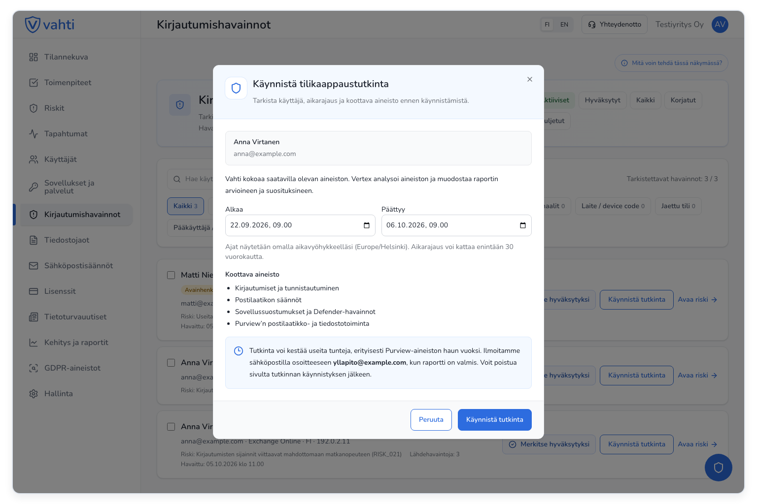This screenshot has width=757, height=504.
Task: Click the Vahti shield logo
Action: click(33, 25)
